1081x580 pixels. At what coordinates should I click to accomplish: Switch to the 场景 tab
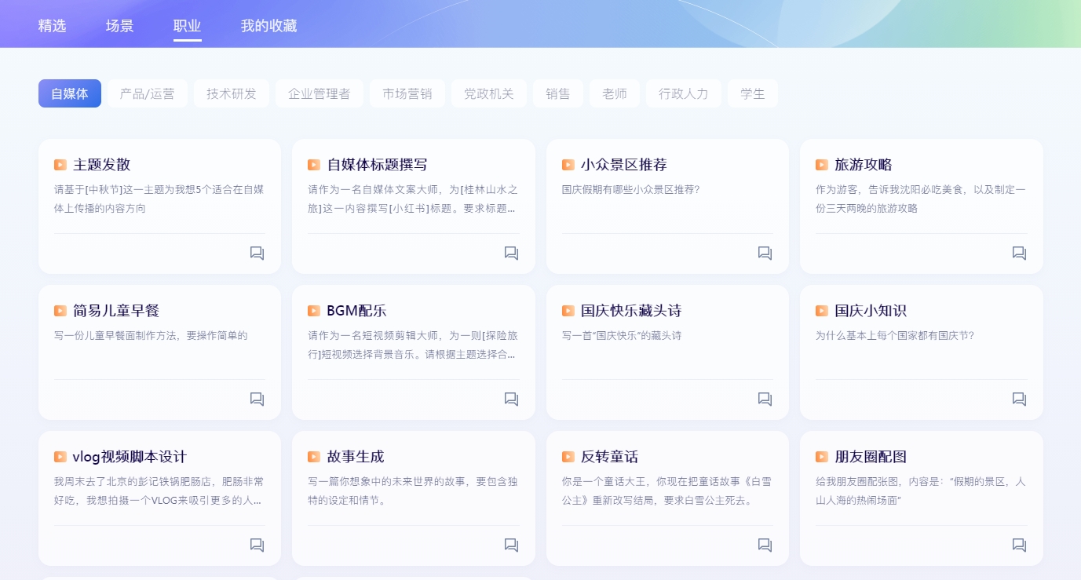click(x=119, y=26)
